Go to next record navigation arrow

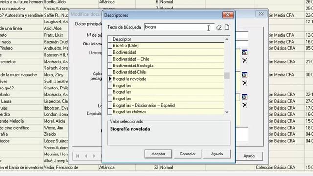pos(94,156)
